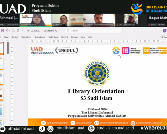Click the Undo arrow icon

click(x=7, y=31)
